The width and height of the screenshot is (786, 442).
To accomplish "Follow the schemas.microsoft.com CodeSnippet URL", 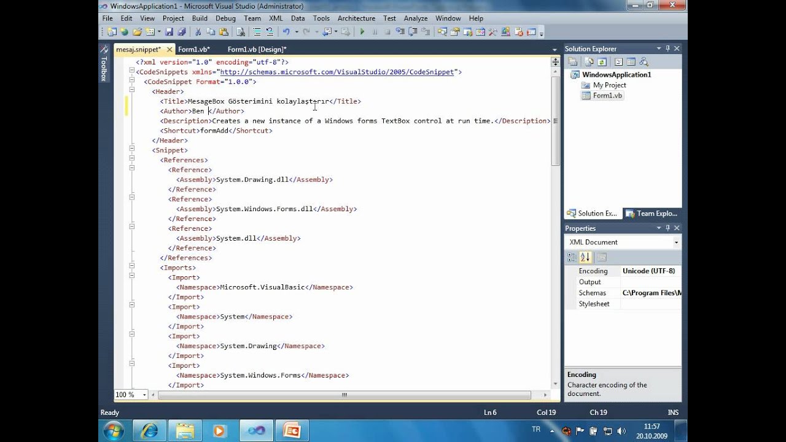I will pos(337,72).
